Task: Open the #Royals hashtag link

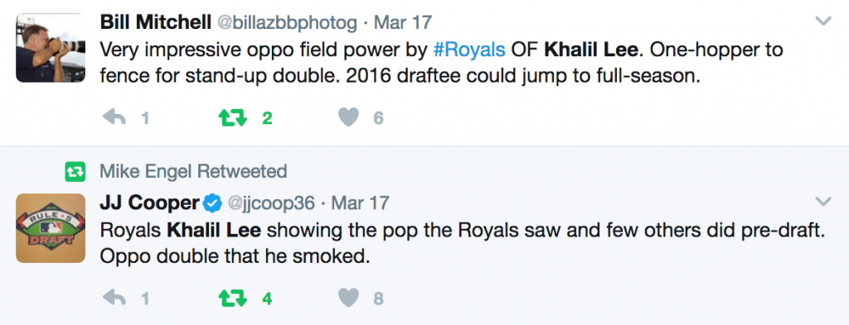Action: (469, 50)
